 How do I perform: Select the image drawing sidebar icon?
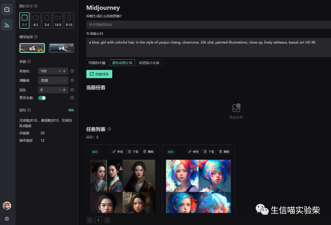[7, 25]
